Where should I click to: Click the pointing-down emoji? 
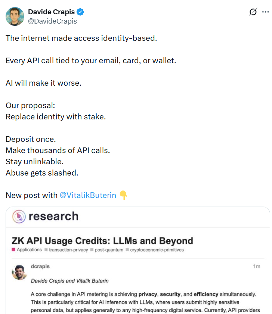(x=123, y=195)
